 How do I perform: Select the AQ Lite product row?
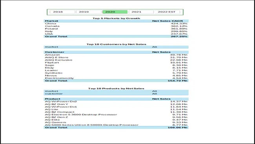[x=116, y=109]
